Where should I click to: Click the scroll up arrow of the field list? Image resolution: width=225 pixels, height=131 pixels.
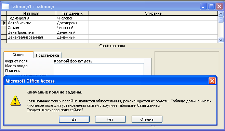(221, 14)
